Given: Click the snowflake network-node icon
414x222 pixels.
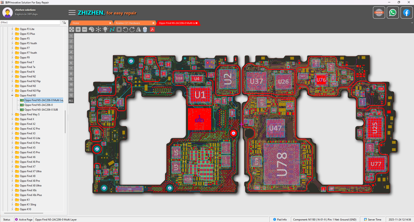Looking at the screenshot, I should 98,29.
